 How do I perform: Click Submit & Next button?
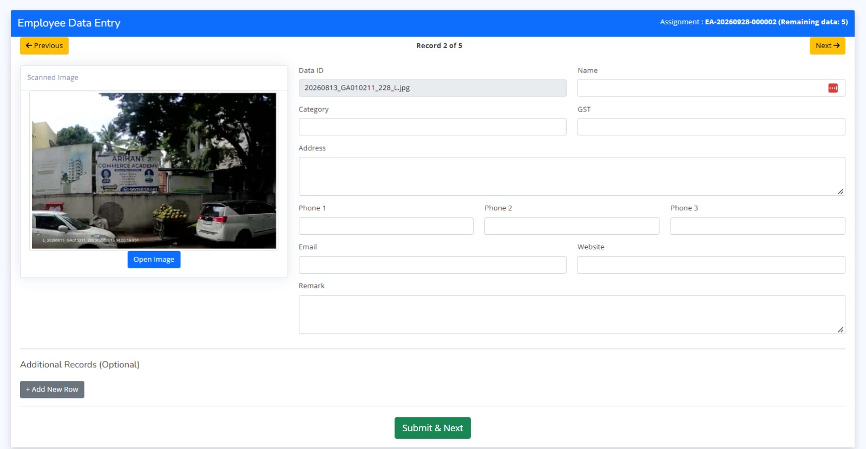pos(432,428)
